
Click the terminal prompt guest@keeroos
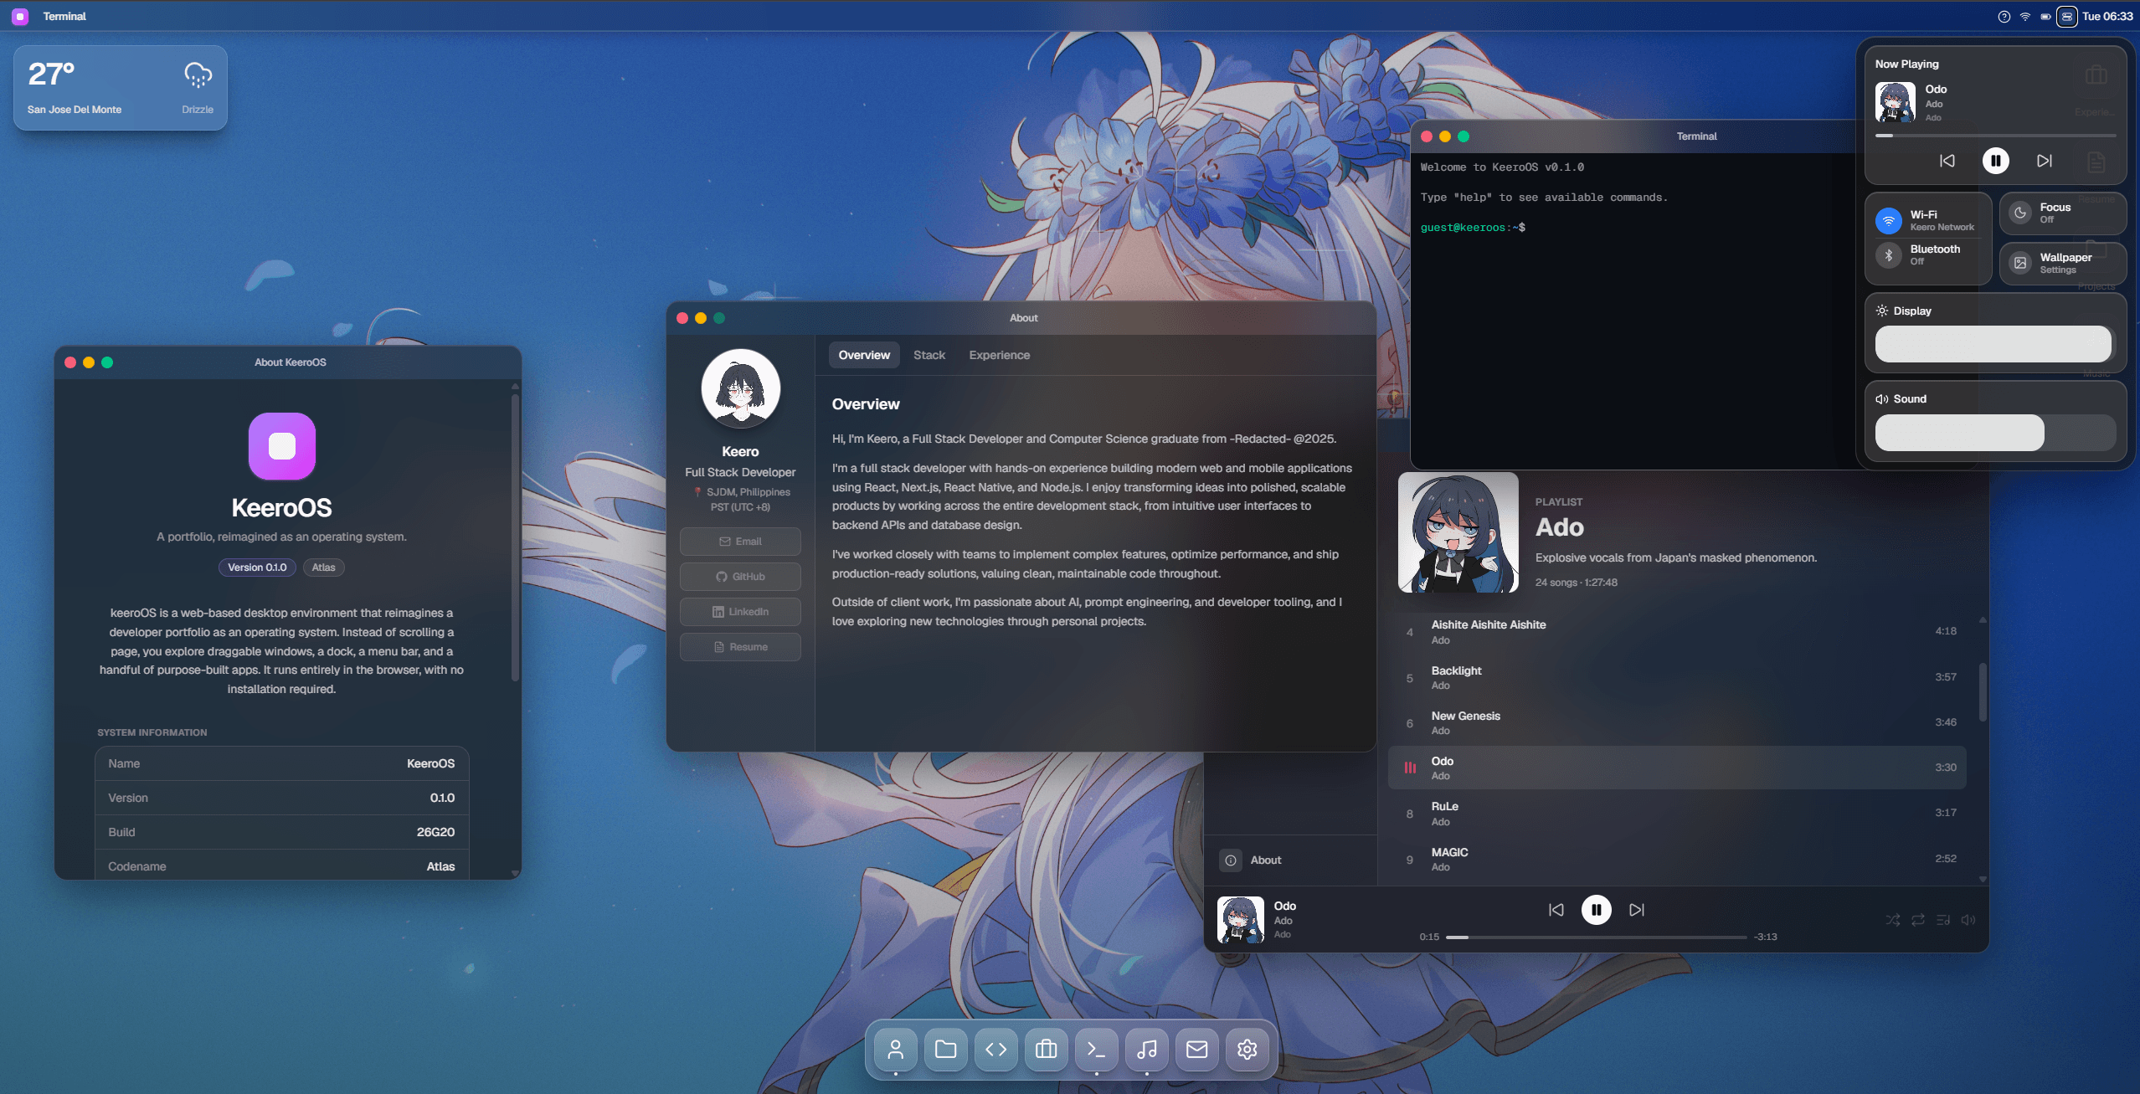click(x=1472, y=228)
